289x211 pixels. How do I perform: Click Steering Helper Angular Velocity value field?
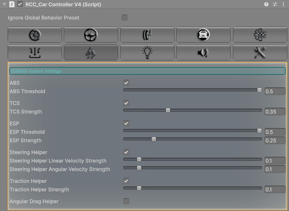[x=275, y=169]
